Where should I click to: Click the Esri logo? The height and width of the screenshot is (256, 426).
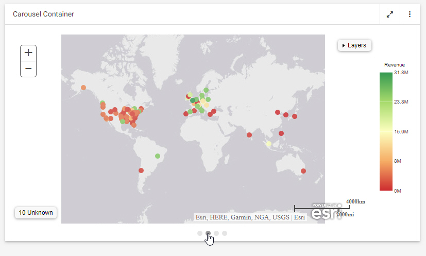point(326,211)
